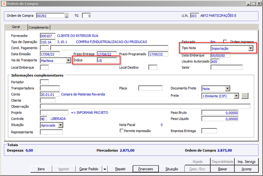Switch to the Complemento tab
This screenshot has height=176, width=263.
click(39, 27)
